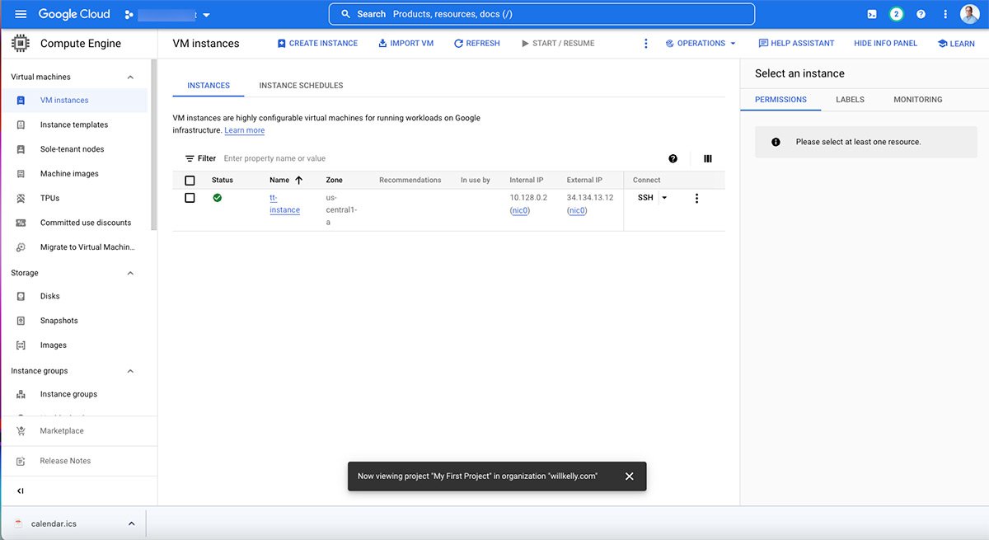Viewport: 989px width, 540px height.
Task: Open the user account avatar
Action: pyautogui.click(x=969, y=14)
